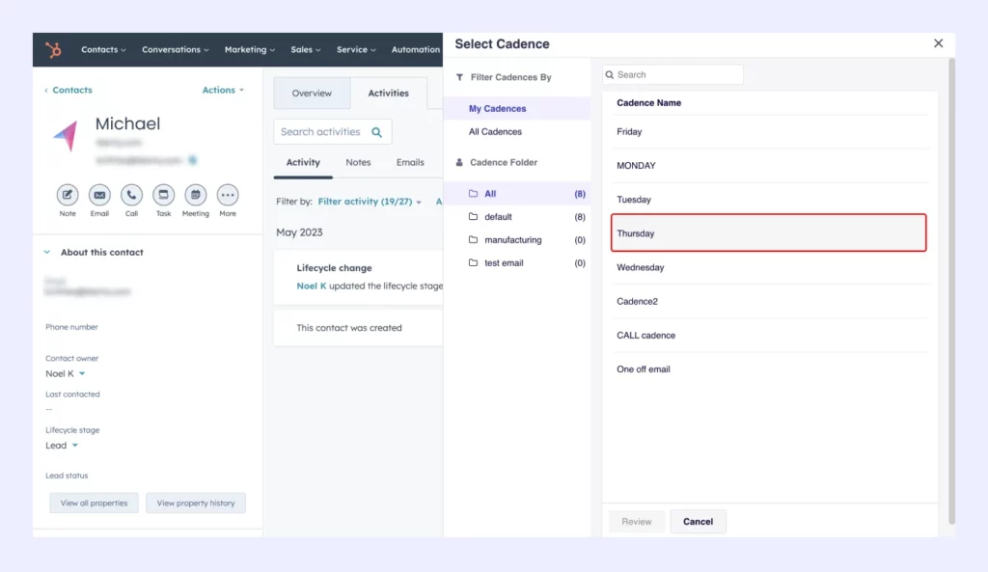Click View all properties button
This screenshot has height=572, width=988.
click(95, 504)
